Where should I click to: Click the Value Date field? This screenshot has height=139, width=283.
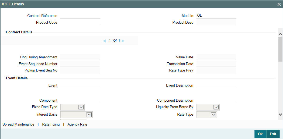click(216, 57)
